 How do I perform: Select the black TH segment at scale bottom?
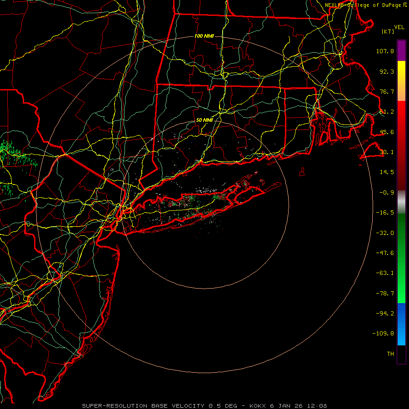(401, 354)
